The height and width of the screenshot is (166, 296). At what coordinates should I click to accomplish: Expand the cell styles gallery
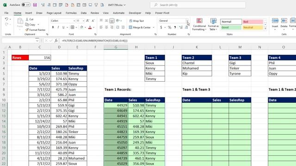265,29
